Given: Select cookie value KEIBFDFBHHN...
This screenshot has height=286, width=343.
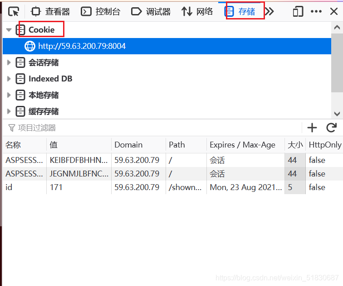Looking at the screenshot, I should pos(79,160).
